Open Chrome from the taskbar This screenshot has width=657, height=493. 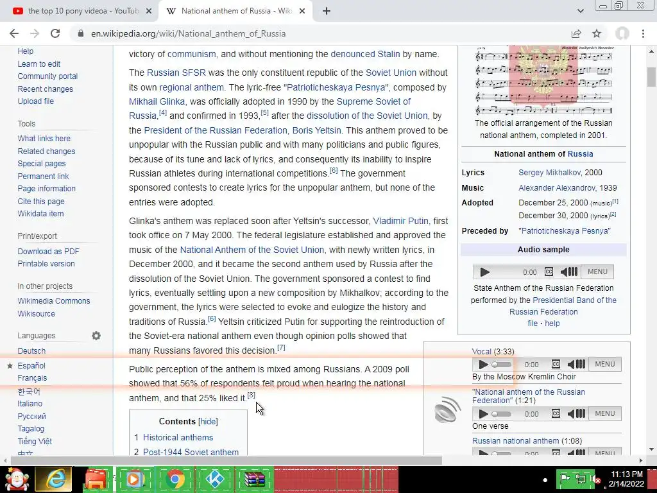[175, 479]
